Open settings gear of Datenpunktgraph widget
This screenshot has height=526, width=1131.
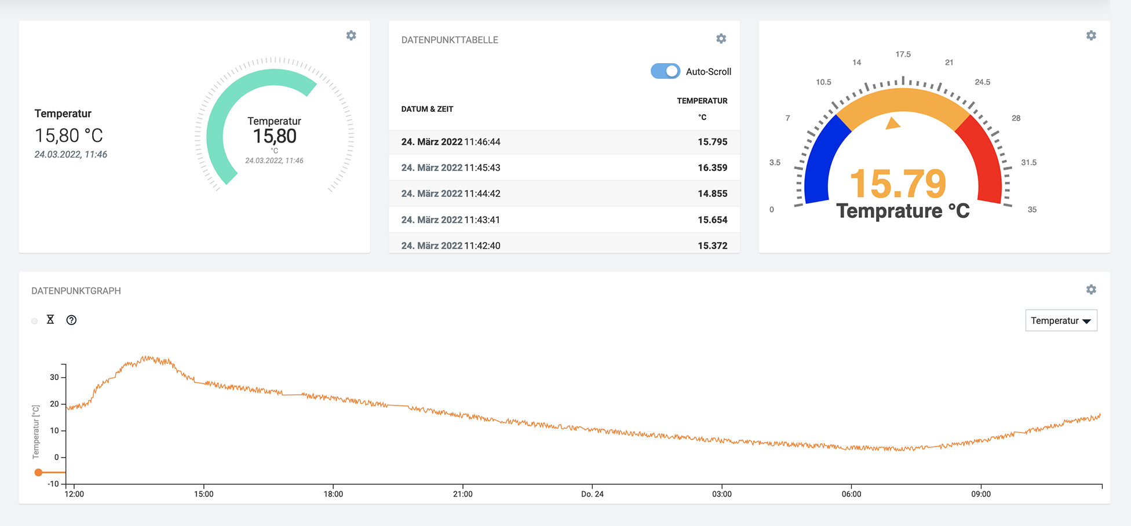click(1091, 290)
